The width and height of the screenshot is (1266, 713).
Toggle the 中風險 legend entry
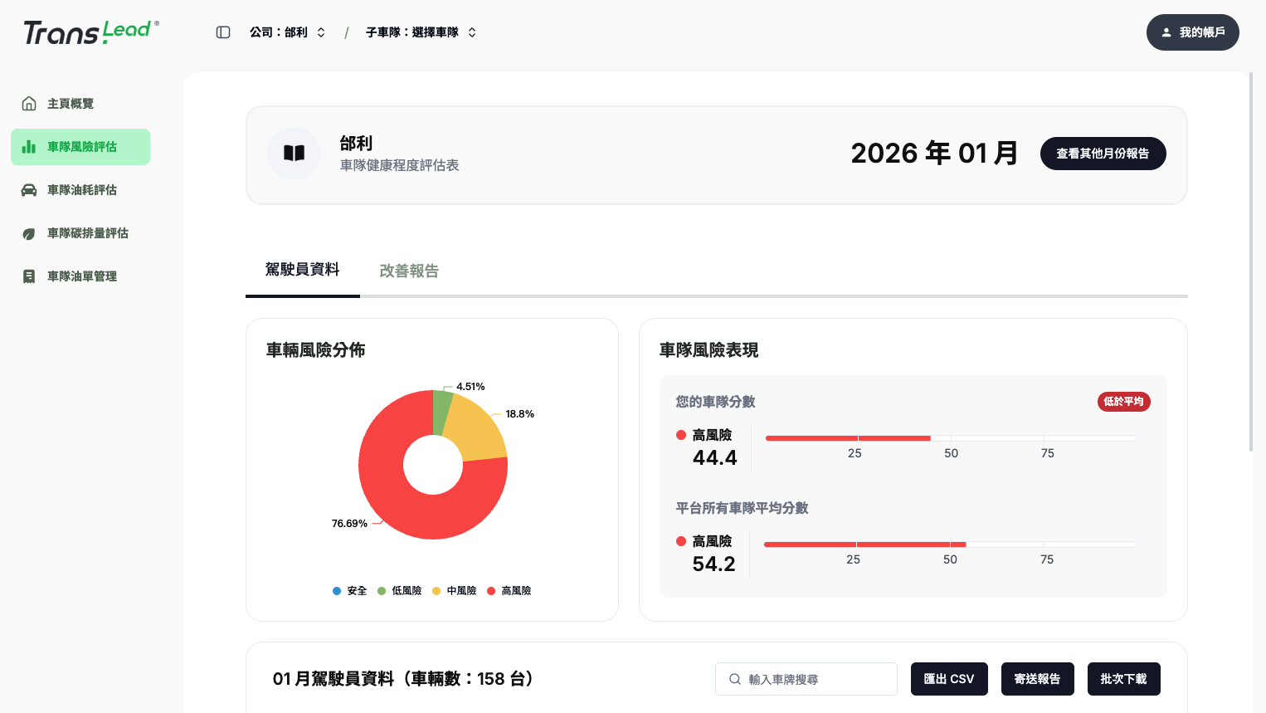[x=454, y=591]
